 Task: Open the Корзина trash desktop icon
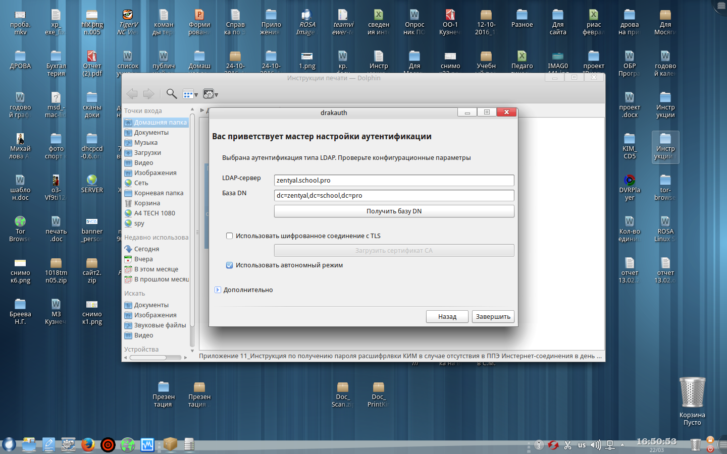[692, 402]
